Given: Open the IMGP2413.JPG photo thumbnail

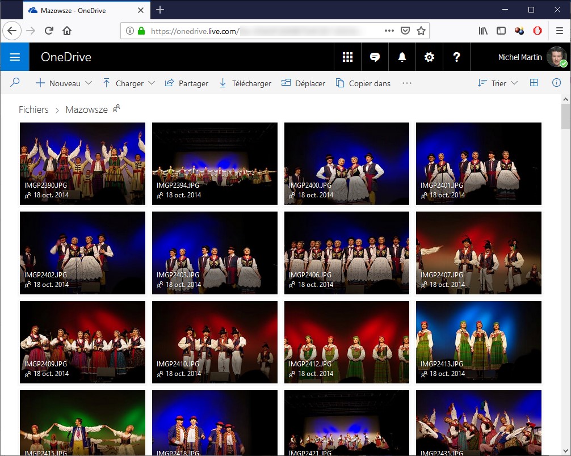Looking at the screenshot, I should coord(478,342).
